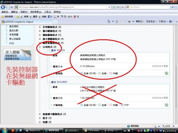The image size is (178, 133).
Task: Click the browser Forward arrow button
Action: point(8,7)
